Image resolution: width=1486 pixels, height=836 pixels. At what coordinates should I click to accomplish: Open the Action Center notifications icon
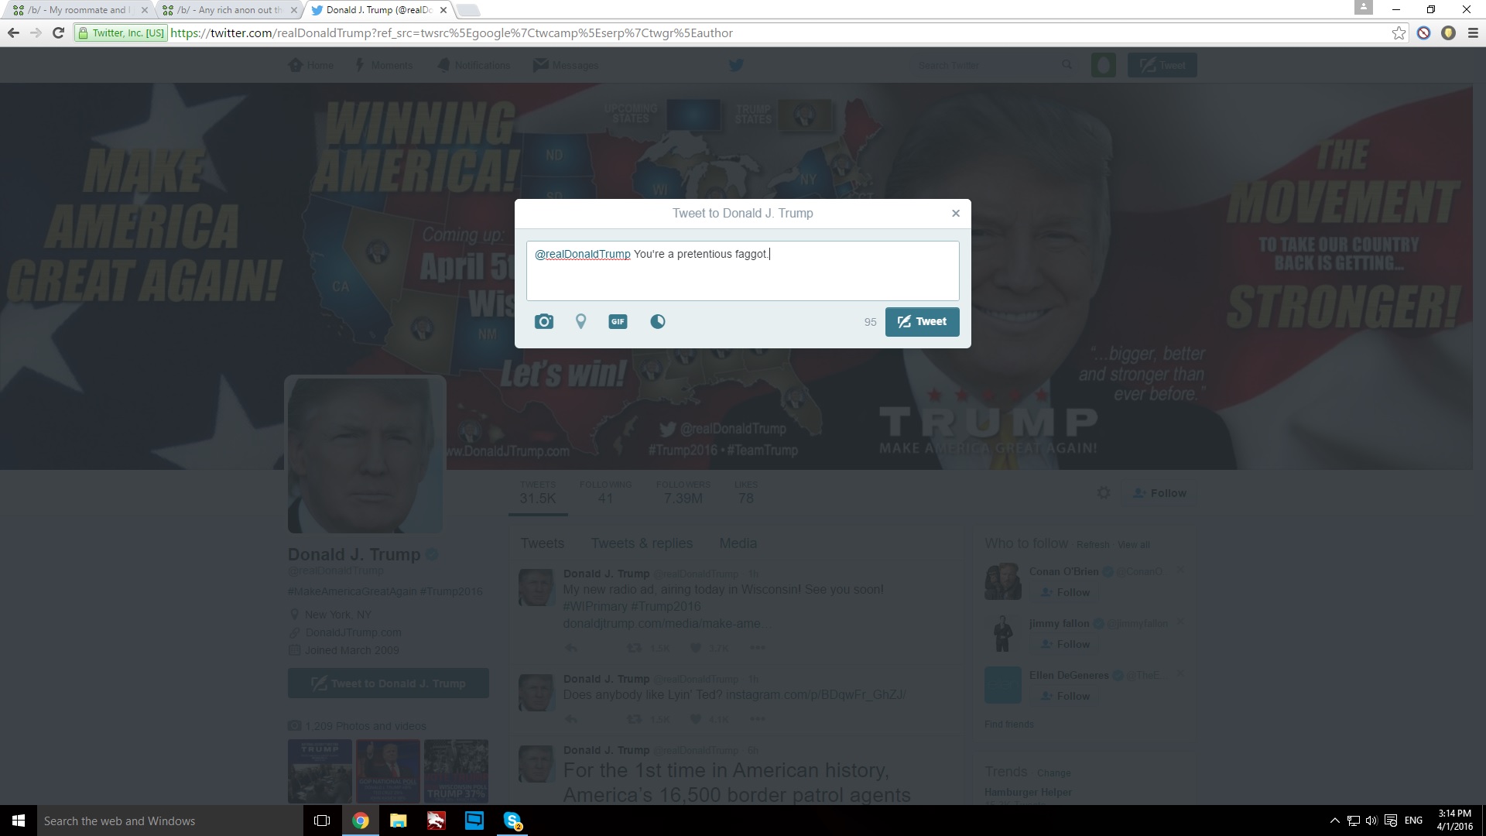[x=1391, y=821]
